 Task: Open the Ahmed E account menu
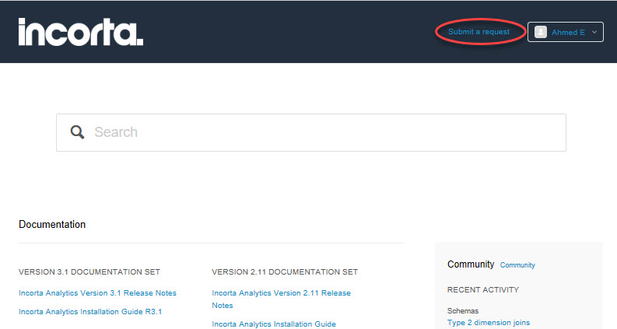pos(565,32)
